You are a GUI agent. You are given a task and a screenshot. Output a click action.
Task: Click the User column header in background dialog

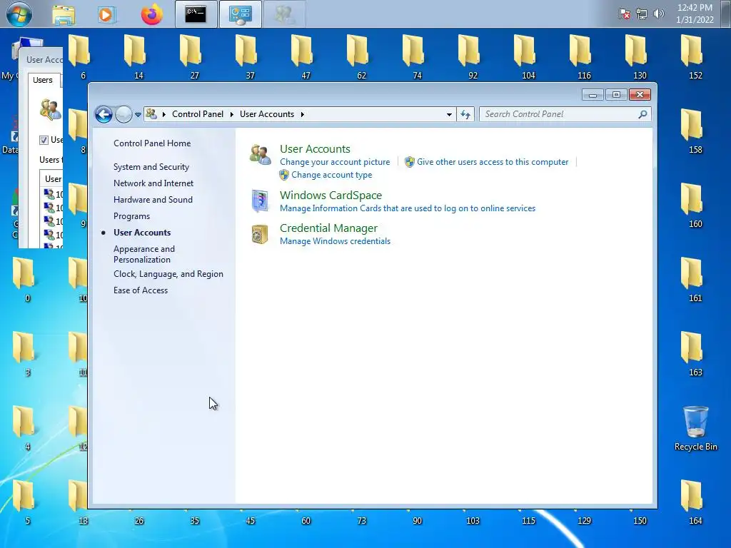51,179
